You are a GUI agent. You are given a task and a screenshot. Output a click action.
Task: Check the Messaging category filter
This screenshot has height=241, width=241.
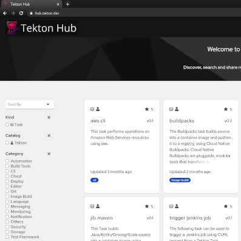click(7, 206)
